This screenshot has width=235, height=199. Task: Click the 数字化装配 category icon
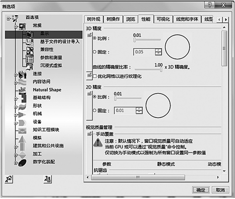point(23,162)
